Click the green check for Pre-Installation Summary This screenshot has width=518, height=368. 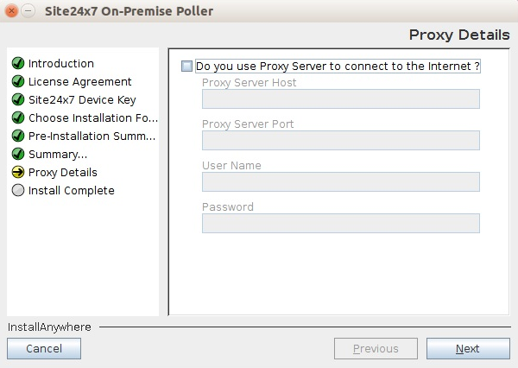pos(17,136)
